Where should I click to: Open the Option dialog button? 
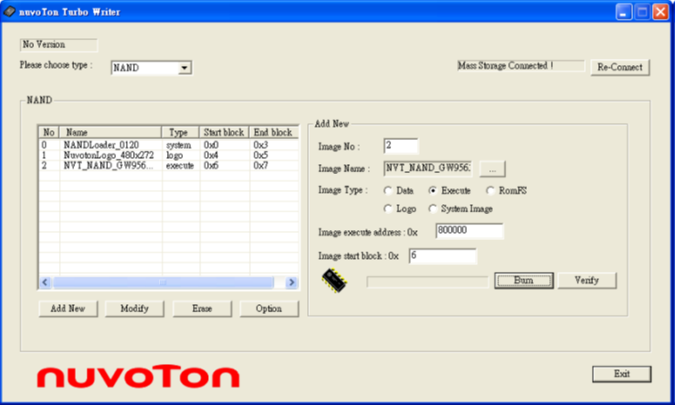(269, 309)
